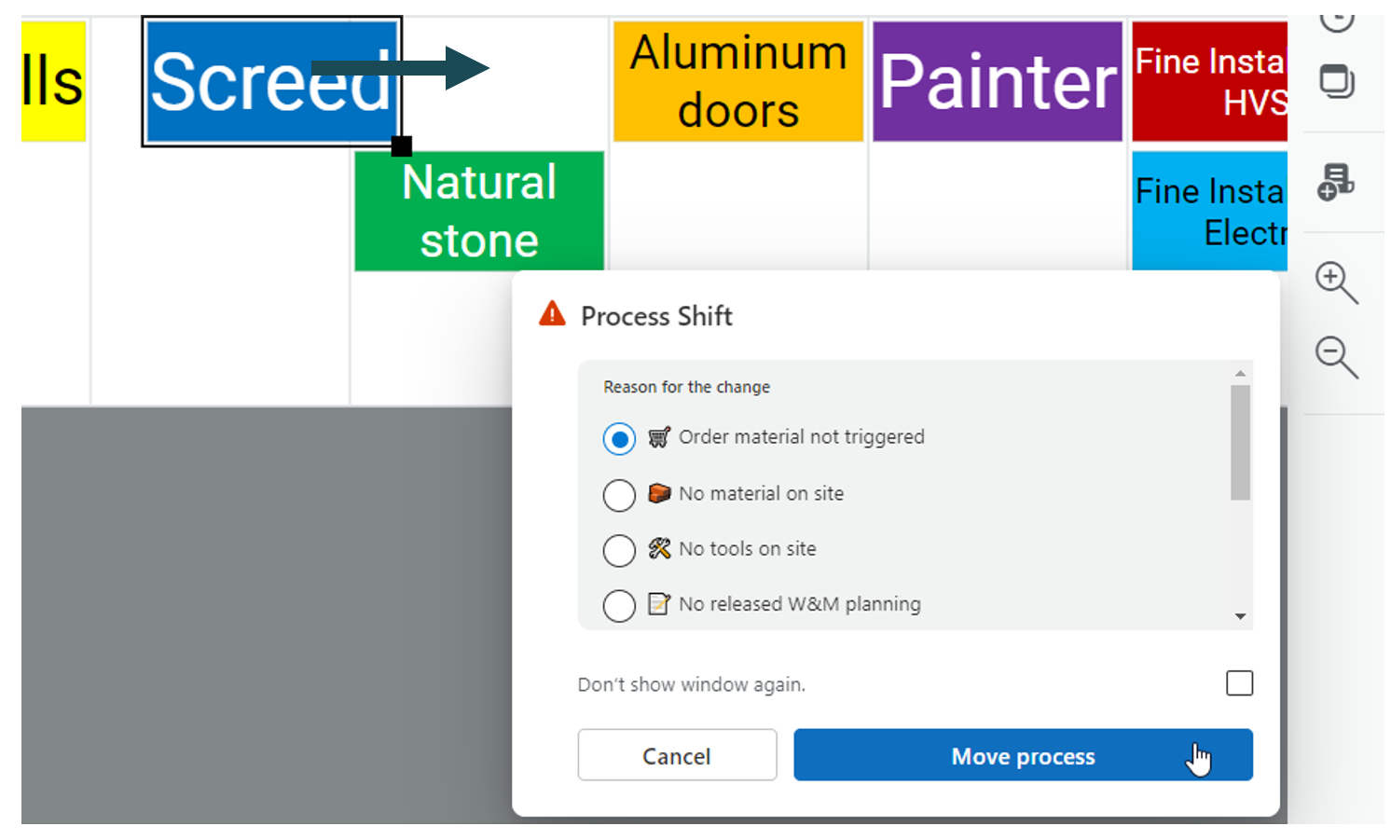Click the red warning triangle icon

point(552,314)
